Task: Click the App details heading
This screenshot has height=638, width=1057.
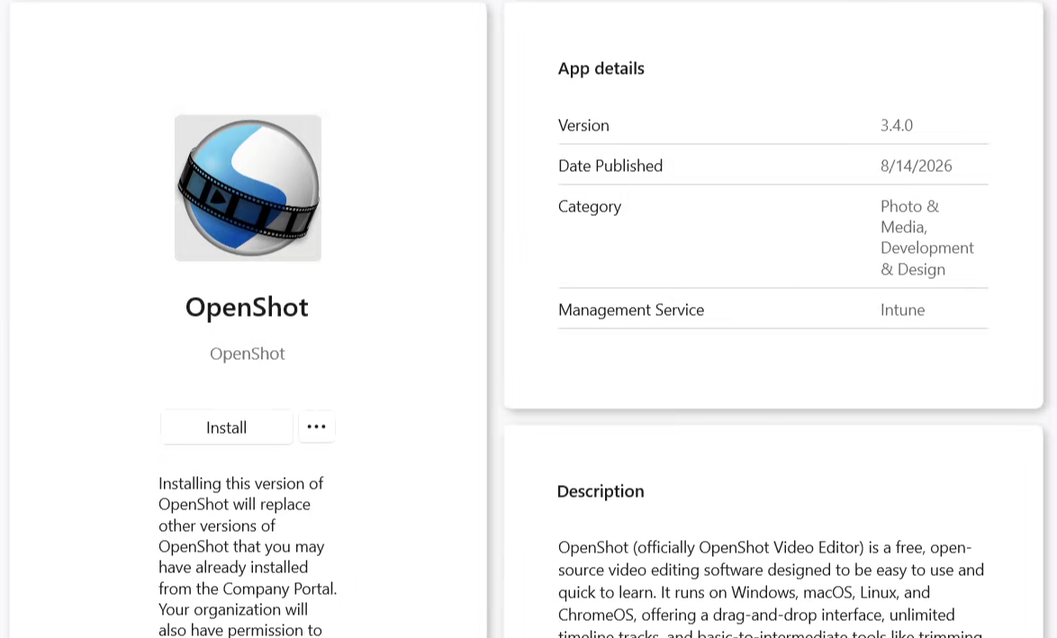Action: (x=601, y=68)
